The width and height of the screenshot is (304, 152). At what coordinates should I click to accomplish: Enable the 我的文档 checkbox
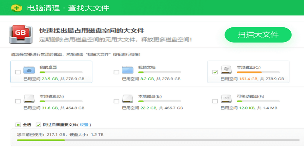pos(116,72)
